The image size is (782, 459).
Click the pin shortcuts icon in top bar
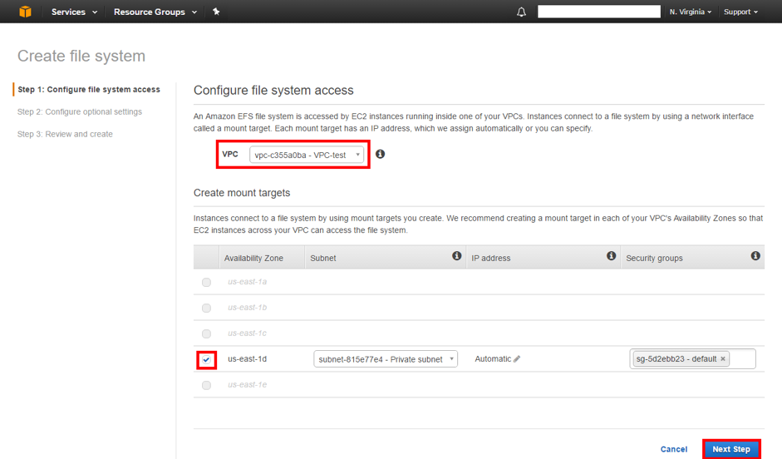(216, 12)
